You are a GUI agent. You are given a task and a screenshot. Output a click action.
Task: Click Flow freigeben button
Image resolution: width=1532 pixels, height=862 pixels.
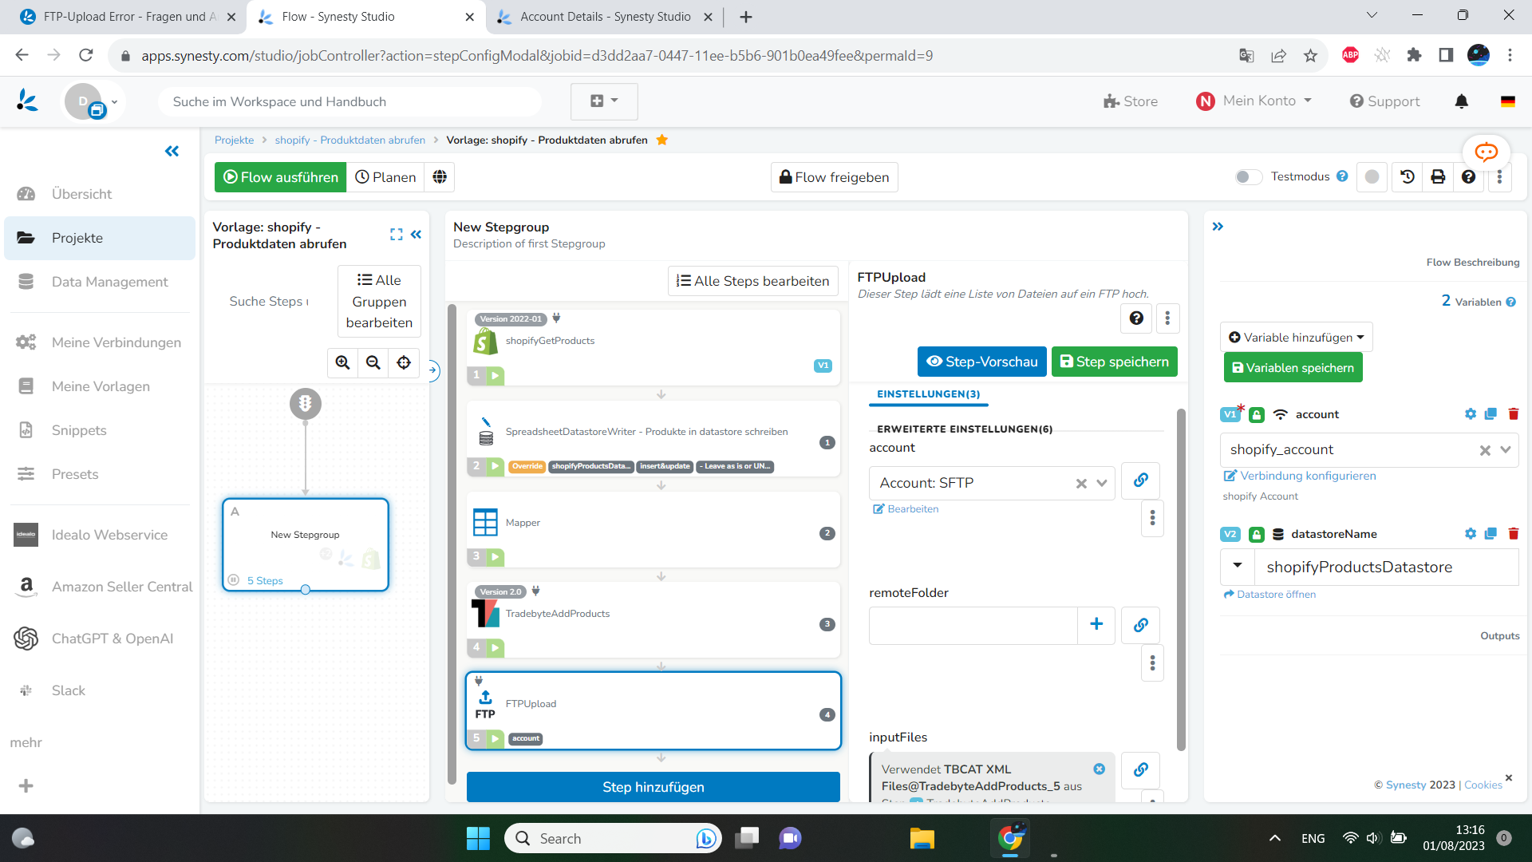(834, 177)
